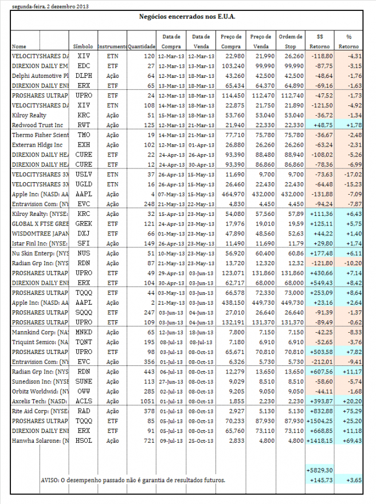
Task: Click 'WISDOMTREE JAPAN' name cell
Action: coord(40,234)
